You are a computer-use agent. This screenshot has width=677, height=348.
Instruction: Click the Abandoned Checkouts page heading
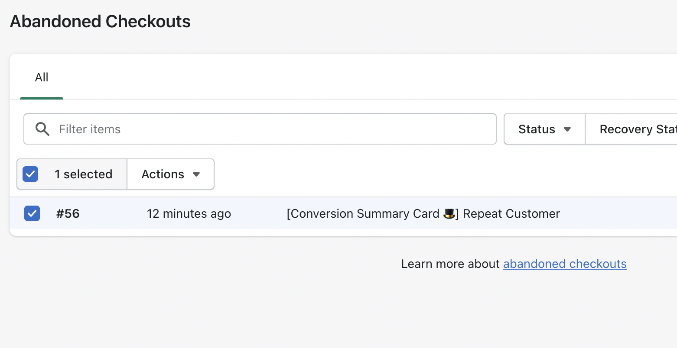pyautogui.click(x=100, y=22)
